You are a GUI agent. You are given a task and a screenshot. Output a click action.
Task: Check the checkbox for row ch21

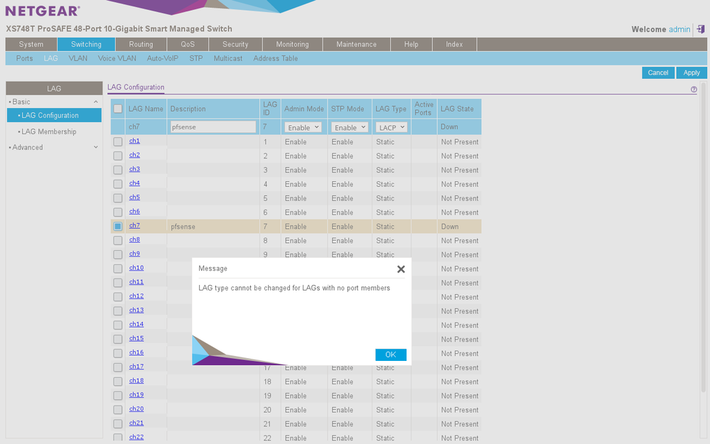118,423
